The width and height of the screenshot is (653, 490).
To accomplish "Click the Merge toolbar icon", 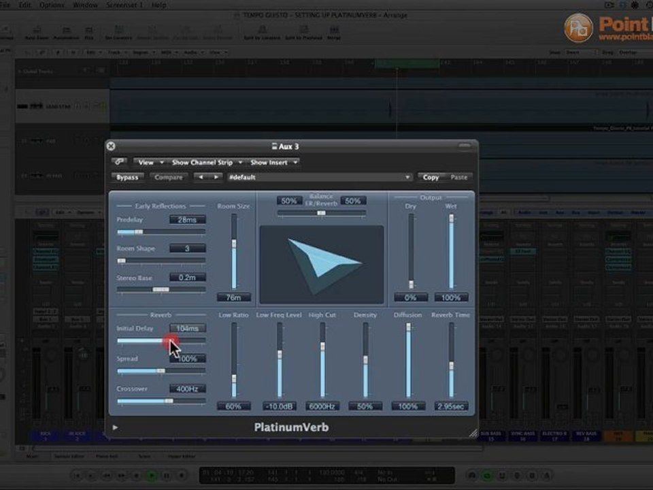I will point(334,33).
